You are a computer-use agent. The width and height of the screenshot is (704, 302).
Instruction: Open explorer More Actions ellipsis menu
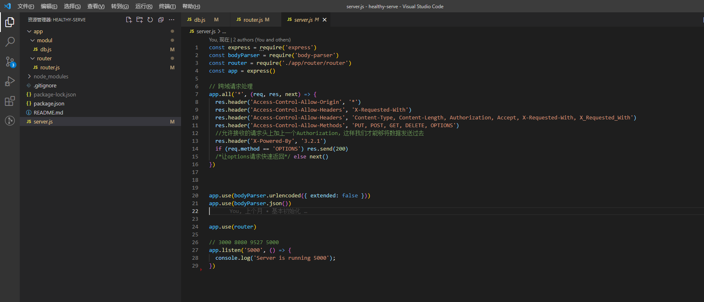click(172, 20)
